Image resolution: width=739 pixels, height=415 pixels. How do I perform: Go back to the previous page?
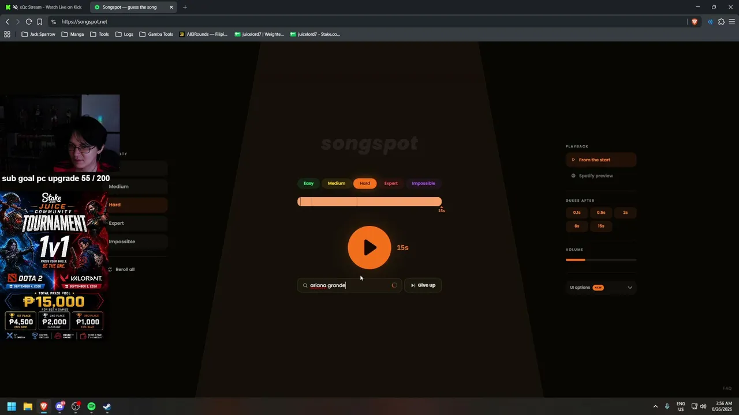[x=7, y=21]
